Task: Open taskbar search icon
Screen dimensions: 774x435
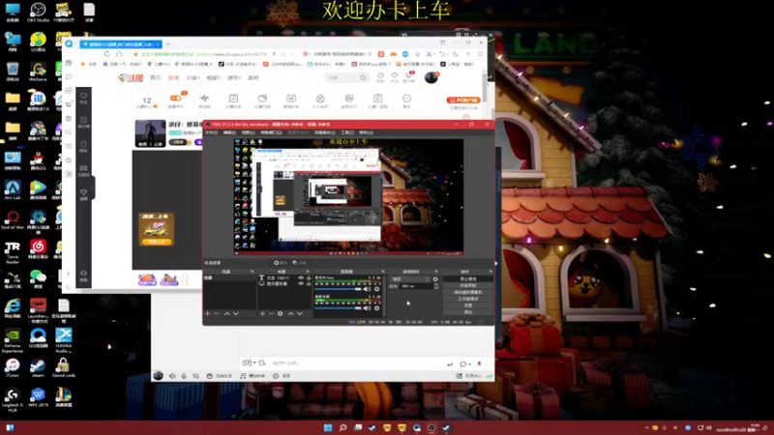Action: pos(342,427)
